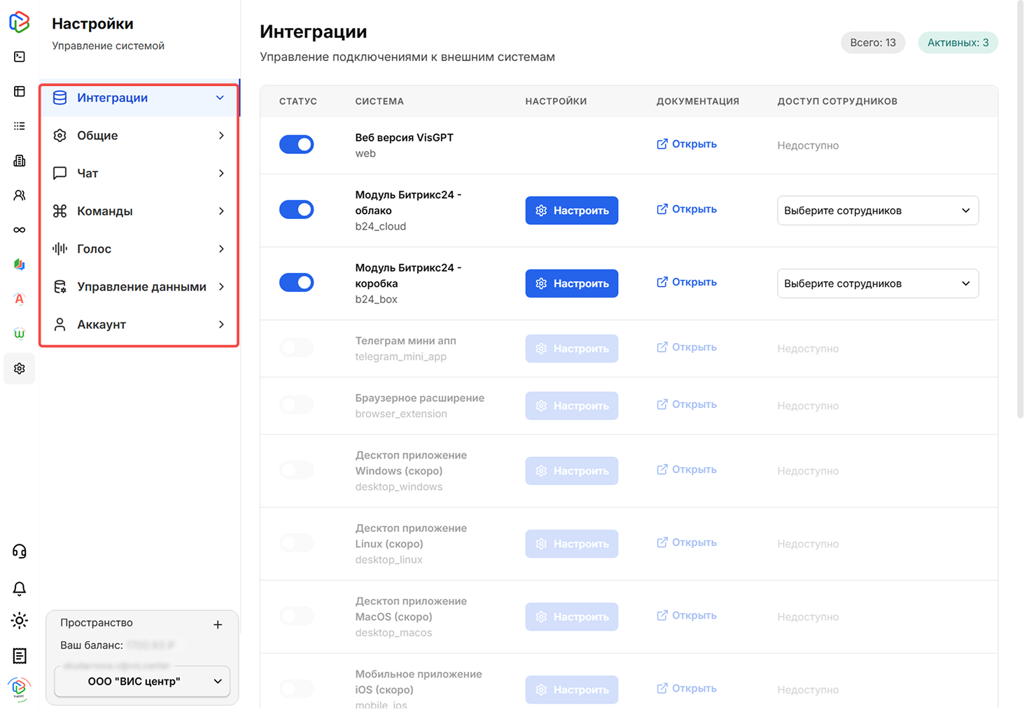The image size is (1024, 709).
Task: Select the team members icon in sidebar
Action: click(19, 195)
